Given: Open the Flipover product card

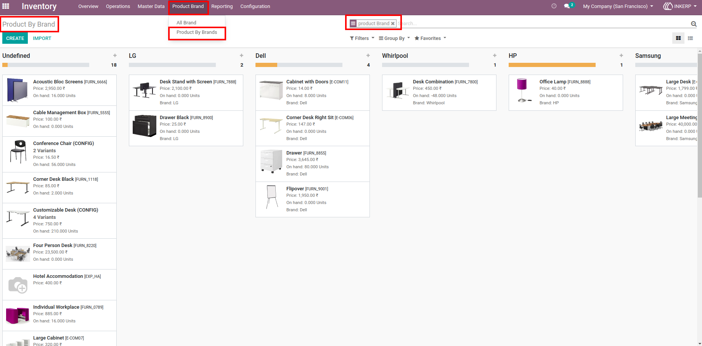Looking at the screenshot, I should [313, 199].
